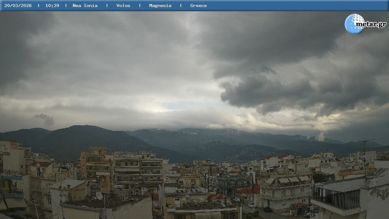Click the 10:39 timestamp in header

pos(52,6)
